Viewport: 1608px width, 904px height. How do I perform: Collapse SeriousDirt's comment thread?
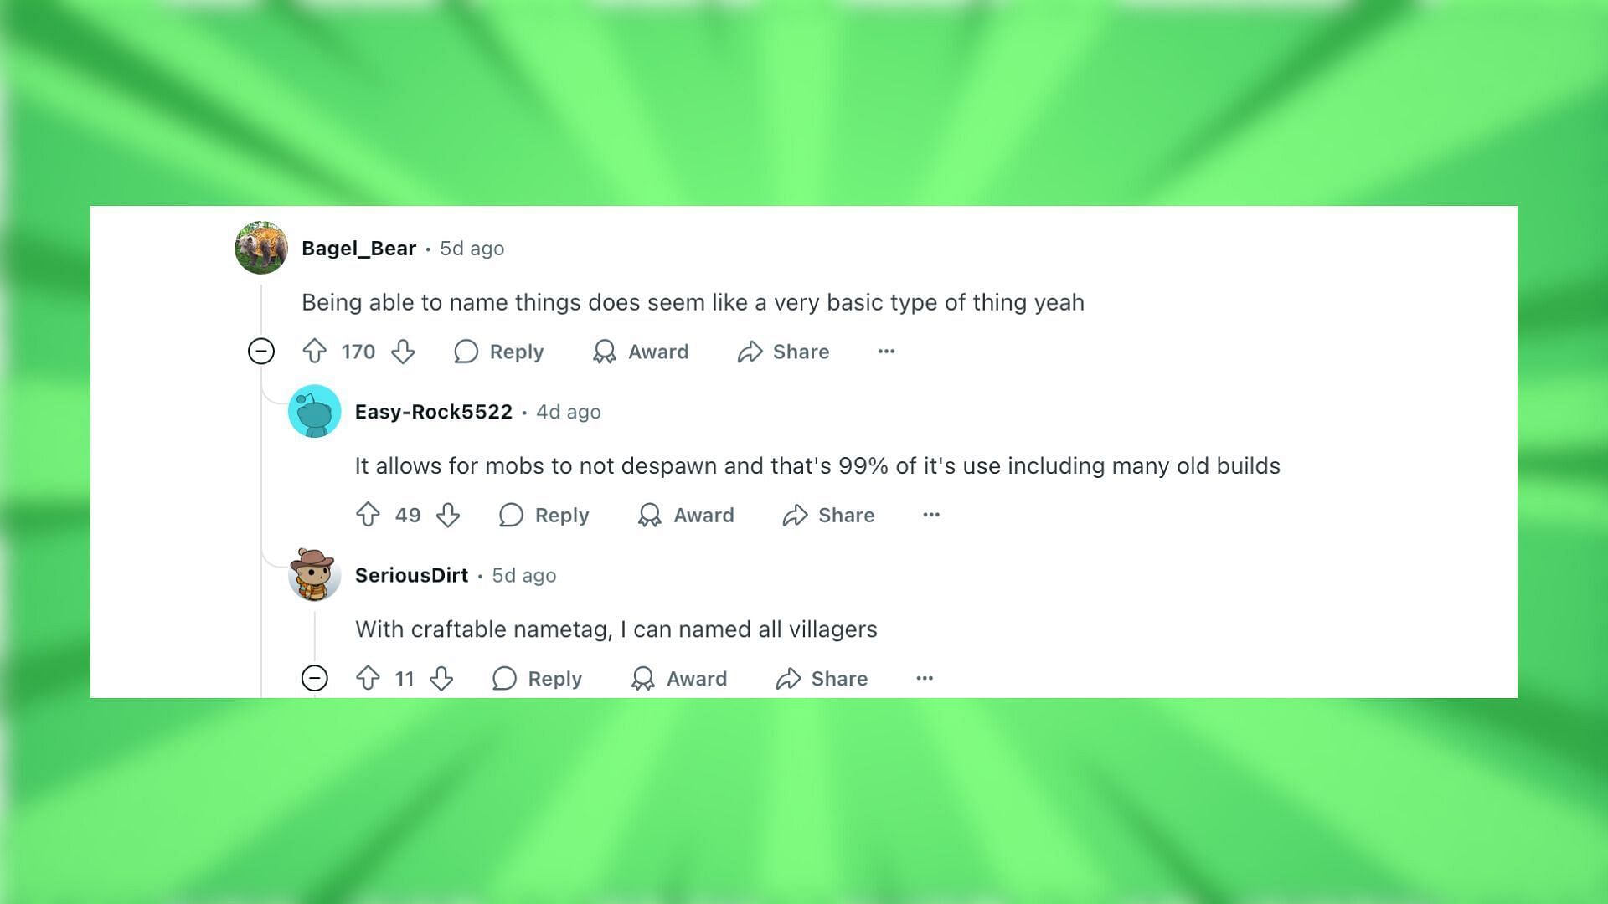tap(315, 678)
